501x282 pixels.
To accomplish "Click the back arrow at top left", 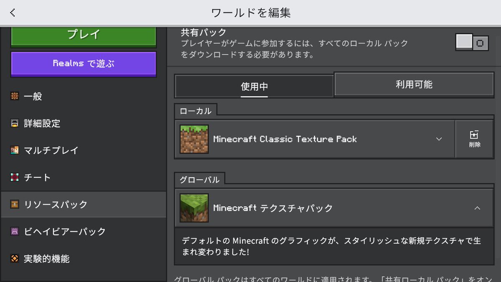I will tap(13, 12).
